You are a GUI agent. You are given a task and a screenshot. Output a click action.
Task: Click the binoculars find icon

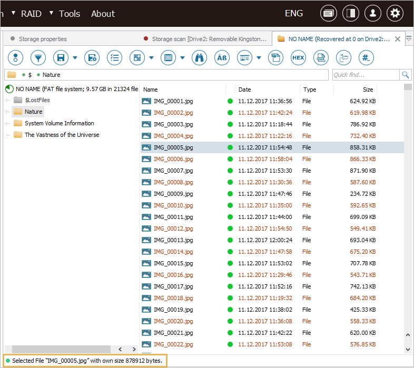pyautogui.click(x=199, y=58)
